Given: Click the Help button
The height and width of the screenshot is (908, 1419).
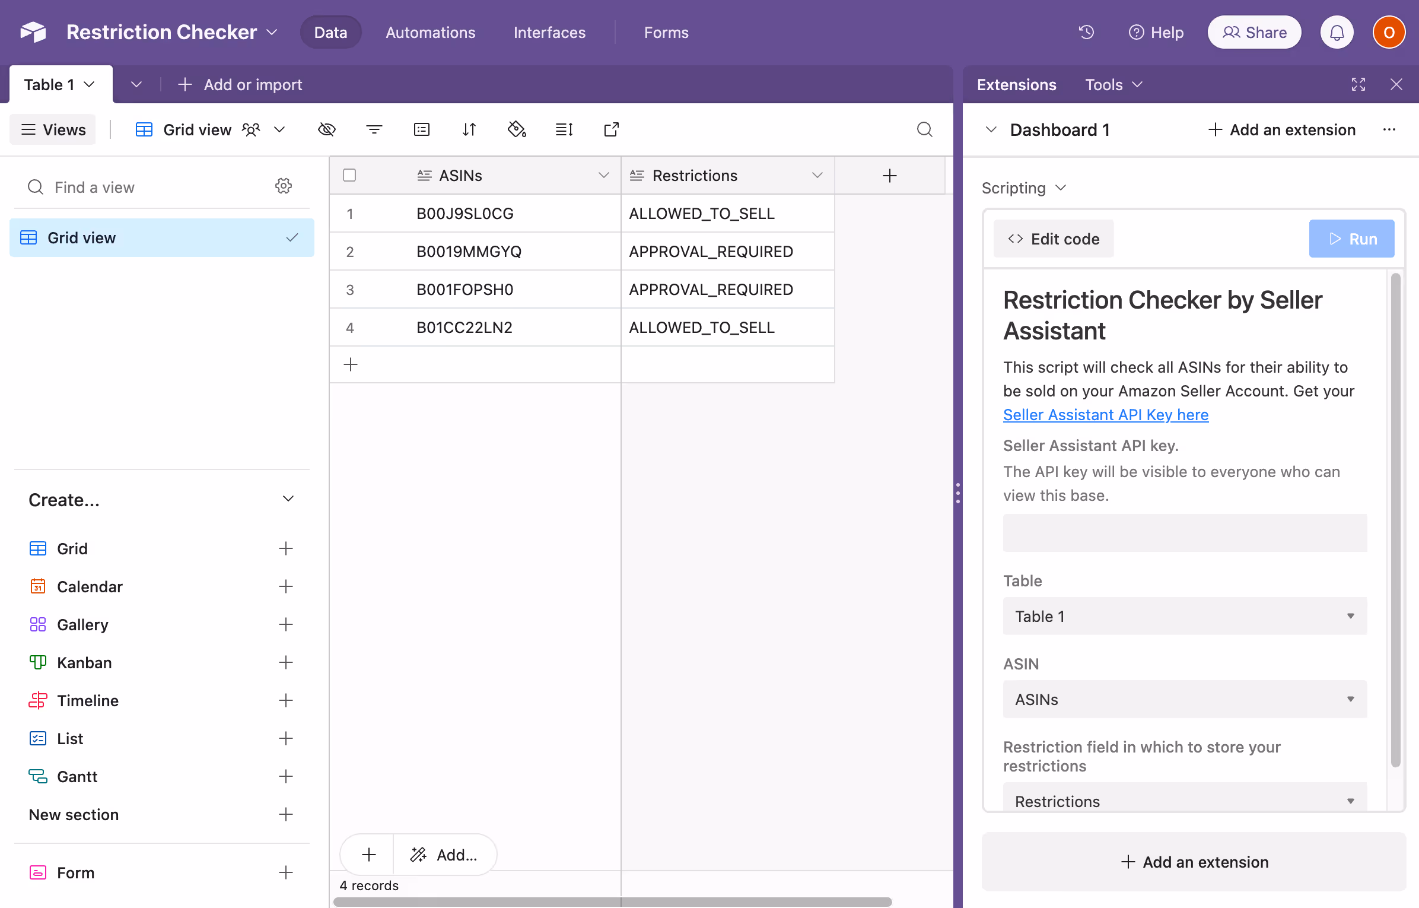Looking at the screenshot, I should (x=1156, y=32).
